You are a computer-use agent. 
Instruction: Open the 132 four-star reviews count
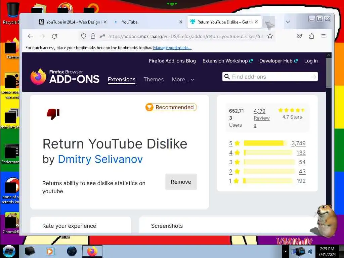tap(301, 153)
